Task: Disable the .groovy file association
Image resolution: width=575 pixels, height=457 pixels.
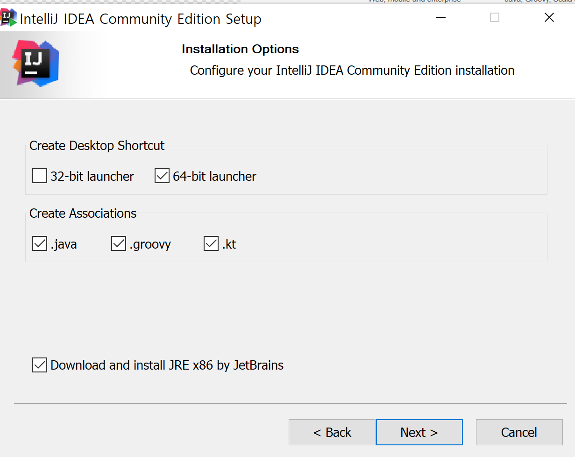Action: click(119, 244)
